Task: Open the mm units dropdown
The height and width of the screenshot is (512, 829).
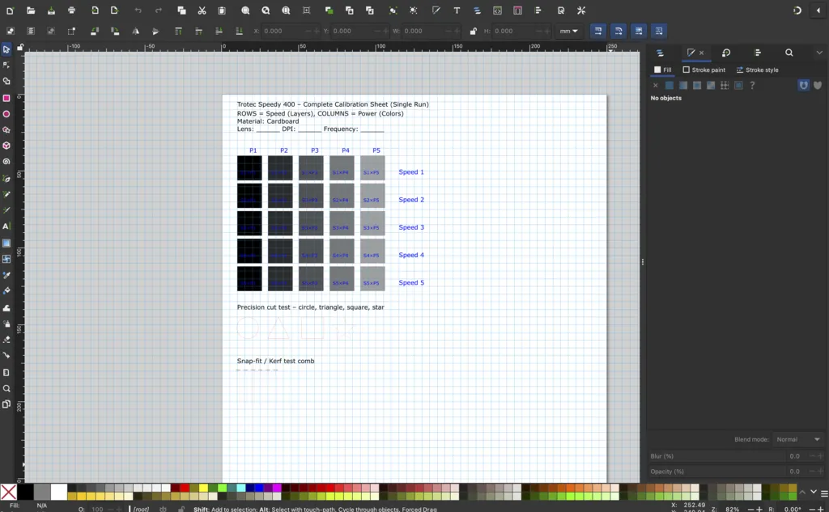Action: pyautogui.click(x=568, y=31)
